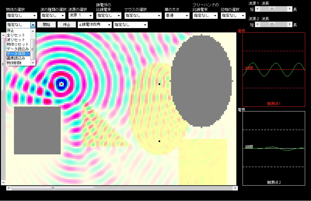The height and width of the screenshot is (201, 311).
Task: Click left arrow of 波源1 波長 slider
Action: pyautogui.click(x=257, y=9)
